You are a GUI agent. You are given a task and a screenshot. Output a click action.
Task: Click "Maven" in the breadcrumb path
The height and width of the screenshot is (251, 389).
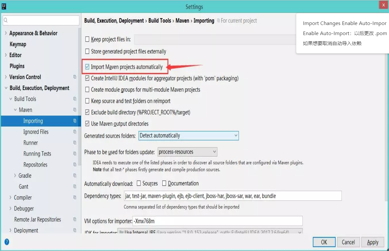click(x=182, y=20)
